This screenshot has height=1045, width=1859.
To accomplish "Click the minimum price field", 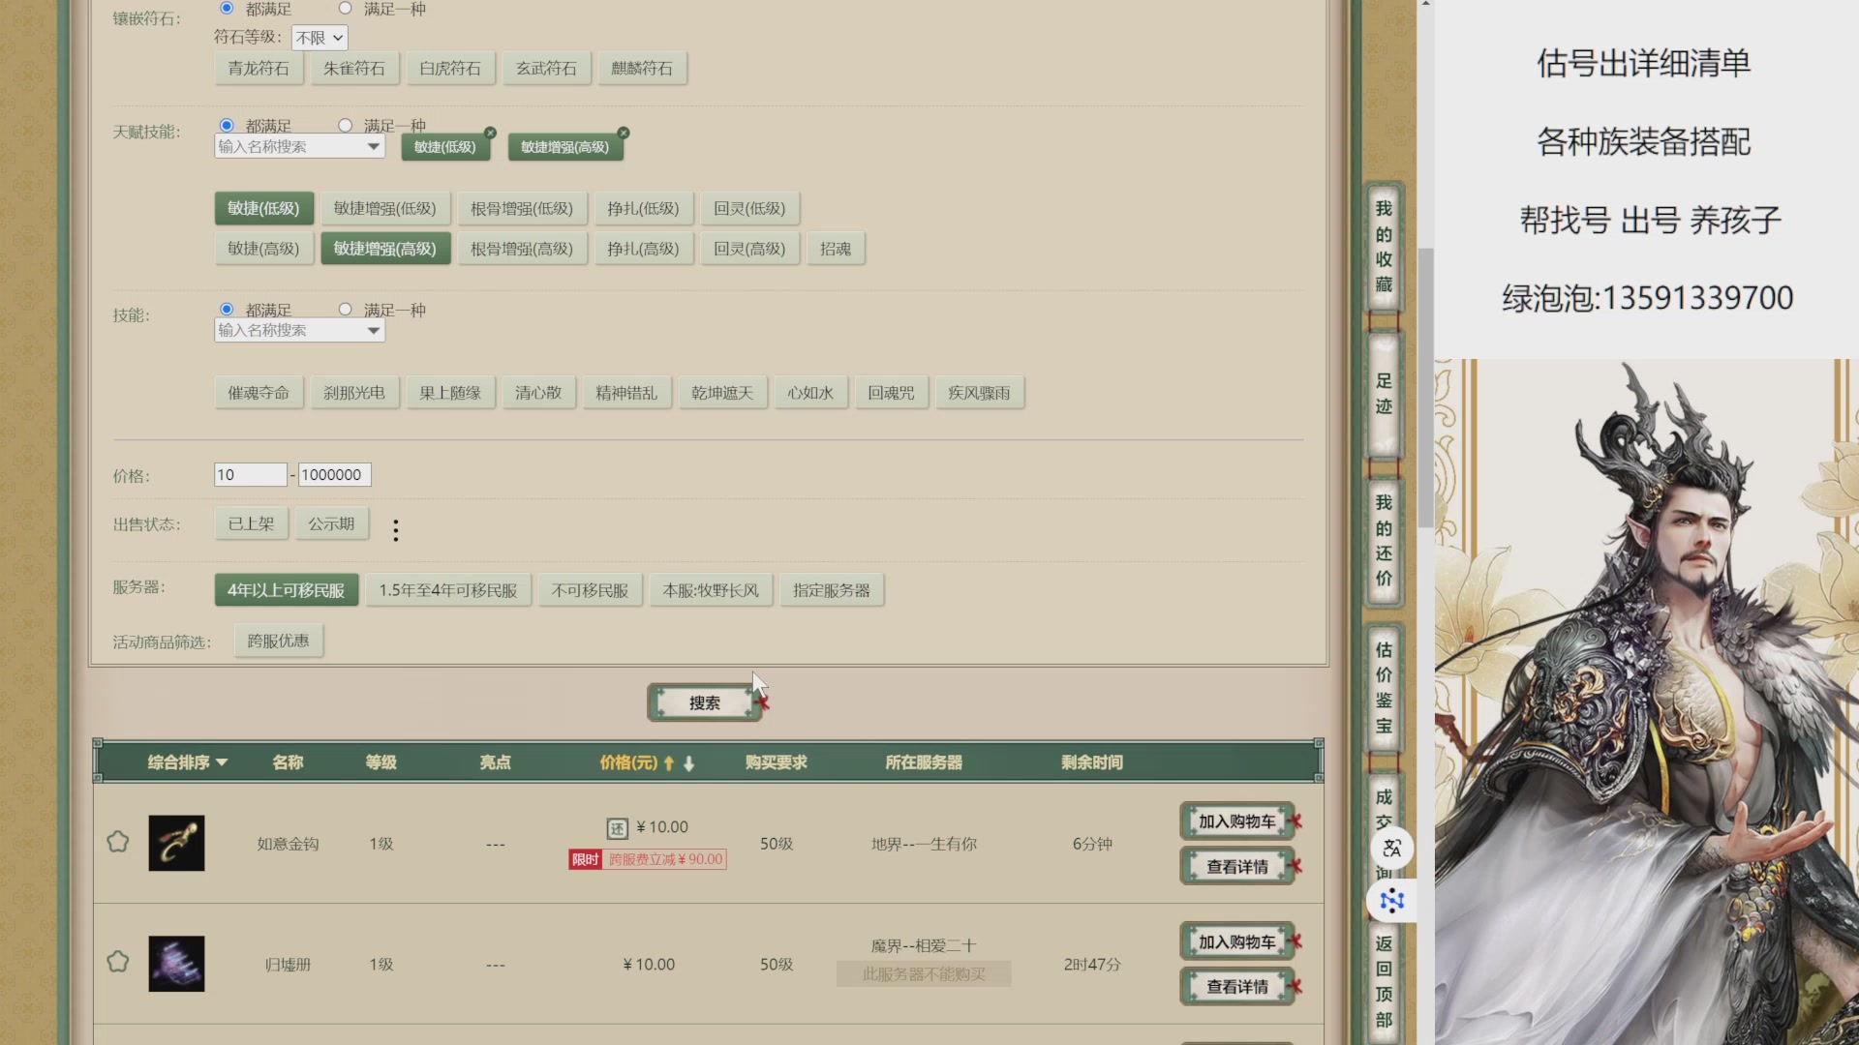I will click(x=250, y=475).
